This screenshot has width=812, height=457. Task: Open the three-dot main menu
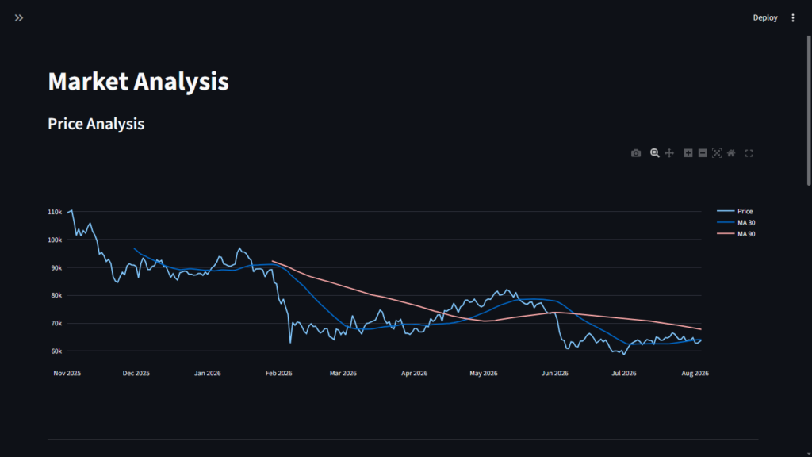pos(793,17)
